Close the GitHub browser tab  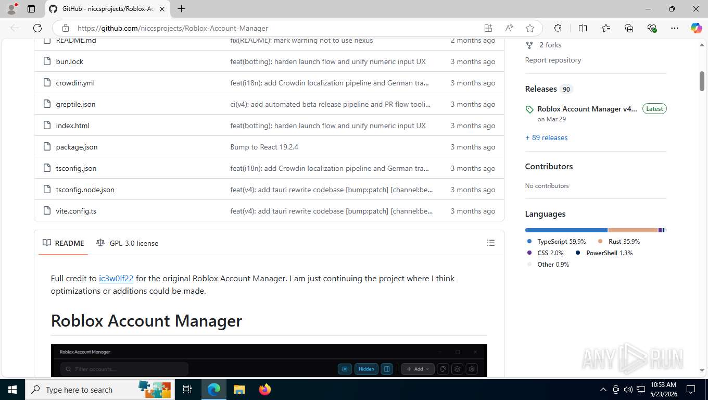coord(162,9)
